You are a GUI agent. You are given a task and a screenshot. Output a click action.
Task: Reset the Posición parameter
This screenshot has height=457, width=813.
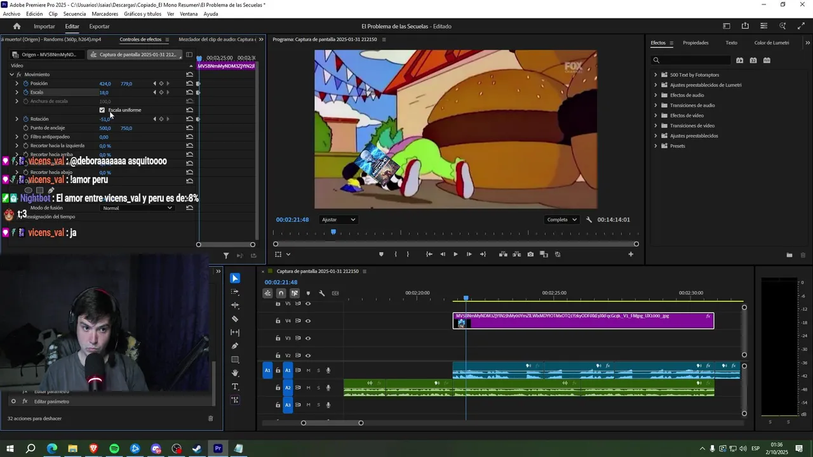coord(189,84)
